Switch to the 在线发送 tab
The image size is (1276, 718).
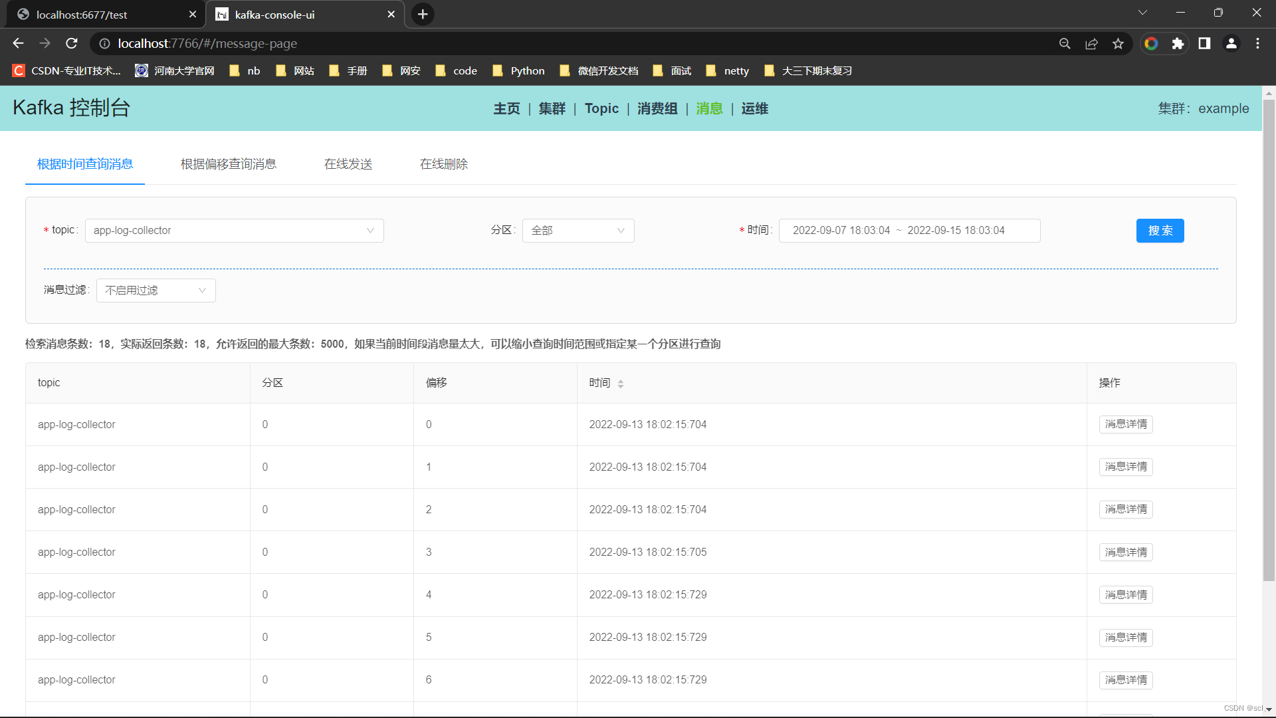(x=348, y=164)
